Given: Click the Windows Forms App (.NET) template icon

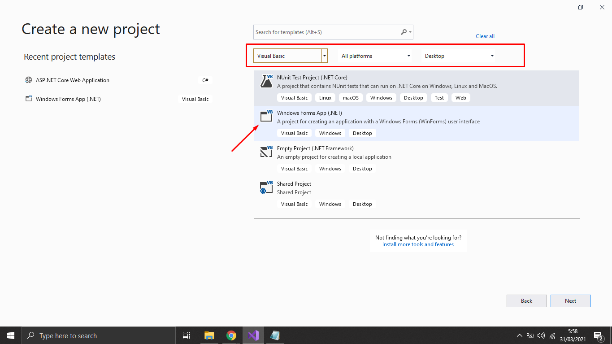Looking at the screenshot, I should (266, 116).
